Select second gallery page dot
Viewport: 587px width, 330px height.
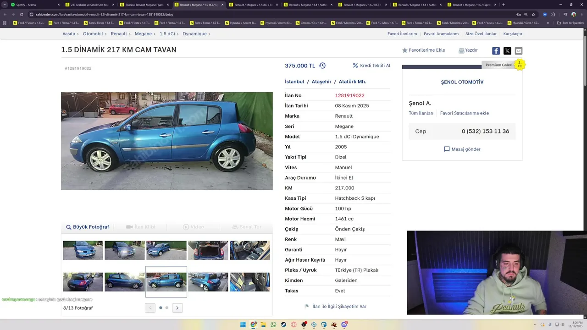pos(167,308)
